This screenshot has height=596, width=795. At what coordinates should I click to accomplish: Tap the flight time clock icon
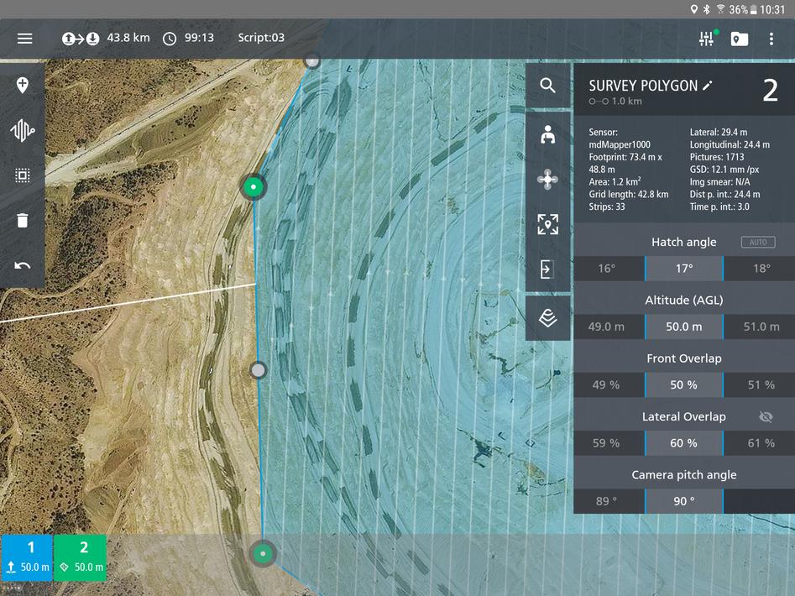click(x=170, y=39)
